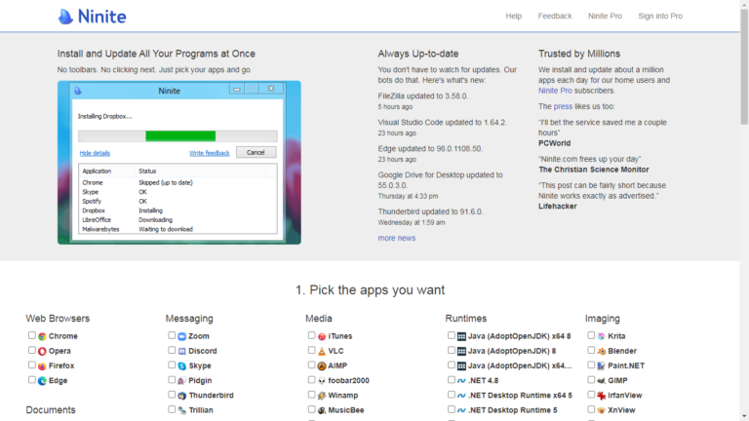
Task: Click the XnView app icon
Action: pyautogui.click(x=602, y=410)
